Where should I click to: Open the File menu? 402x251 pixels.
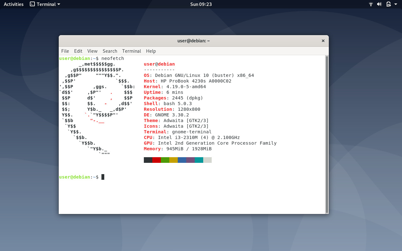[x=65, y=51]
